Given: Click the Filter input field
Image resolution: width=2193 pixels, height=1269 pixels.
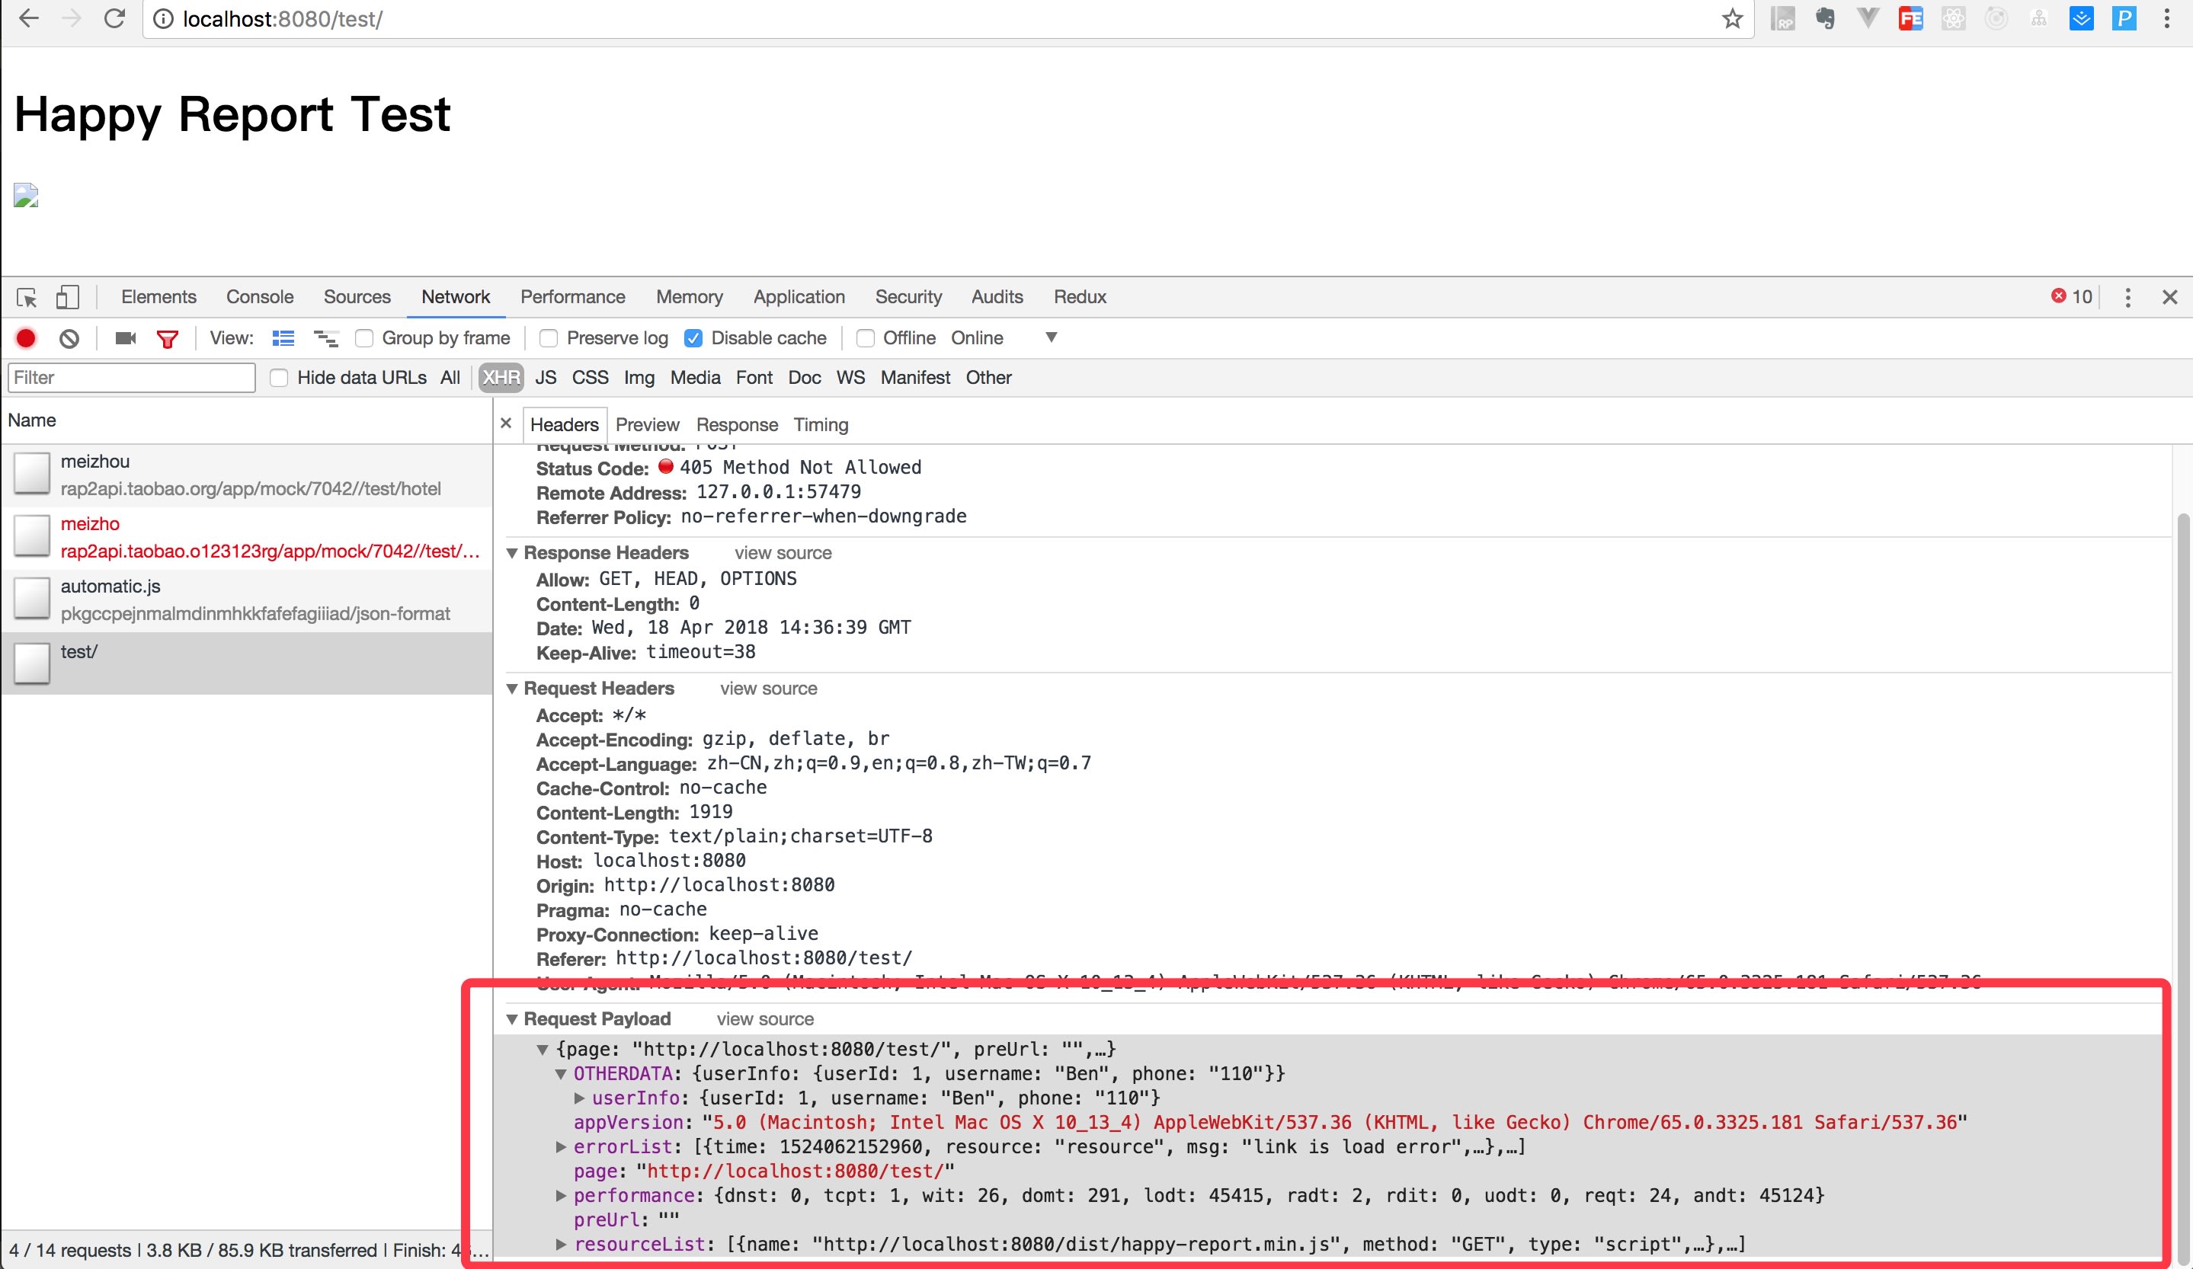Looking at the screenshot, I should [x=133, y=376].
